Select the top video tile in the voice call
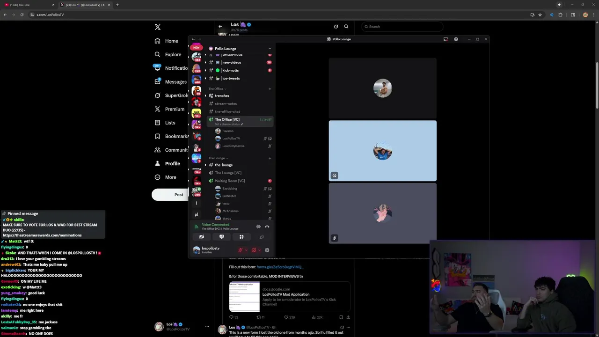This screenshot has width=599, height=337. pyautogui.click(x=383, y=88)
